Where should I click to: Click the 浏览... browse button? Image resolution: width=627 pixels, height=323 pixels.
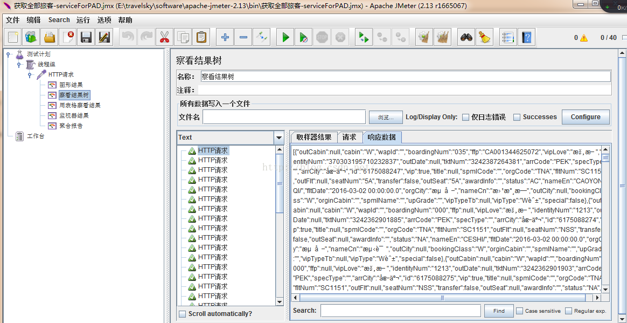point(386,117)
